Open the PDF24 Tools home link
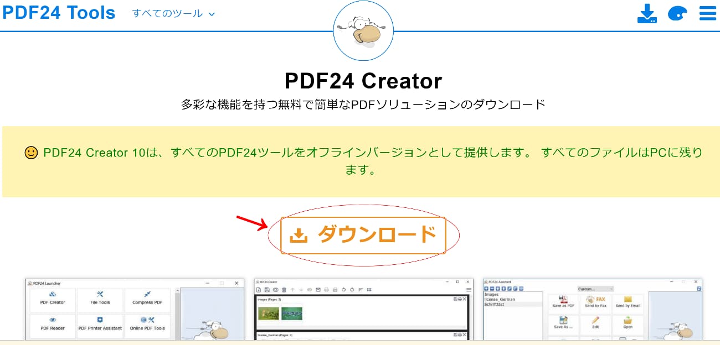720x345 pixels. coord(59,13)
